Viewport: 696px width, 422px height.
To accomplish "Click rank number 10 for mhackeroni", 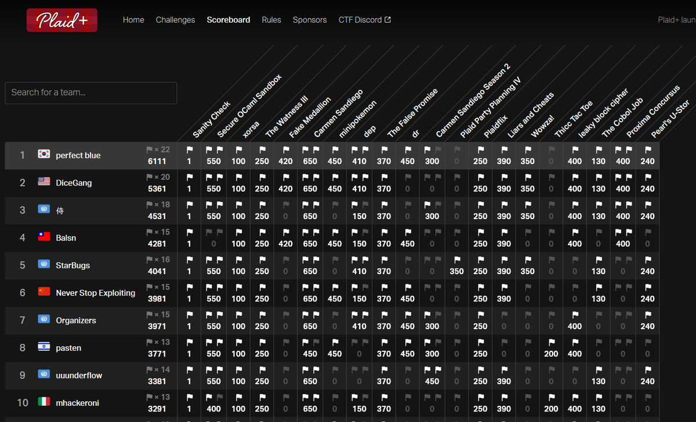I will coord(23,403).
